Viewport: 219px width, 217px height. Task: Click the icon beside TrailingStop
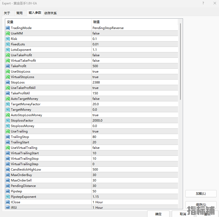click(8, 137)
